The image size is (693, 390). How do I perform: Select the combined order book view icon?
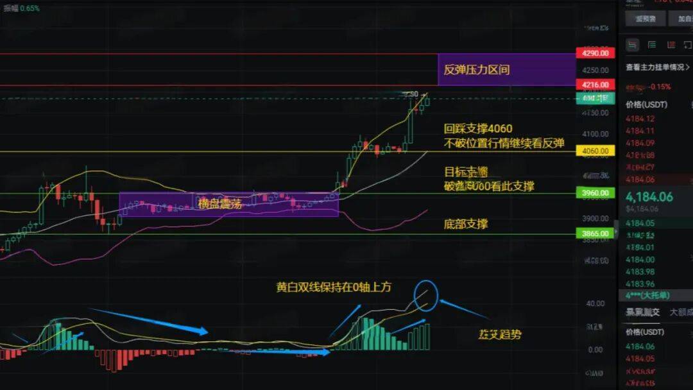pos(633,44)
